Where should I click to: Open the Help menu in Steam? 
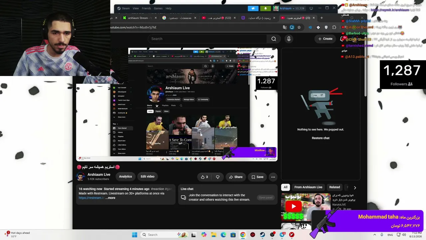tap(168, 8)
